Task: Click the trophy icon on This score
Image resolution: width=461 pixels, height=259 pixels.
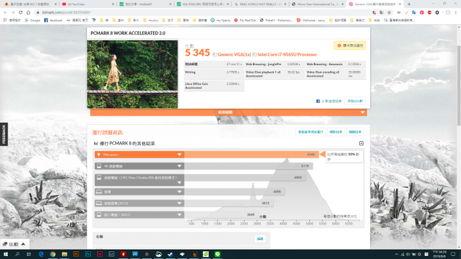Action: click(99, 155)
